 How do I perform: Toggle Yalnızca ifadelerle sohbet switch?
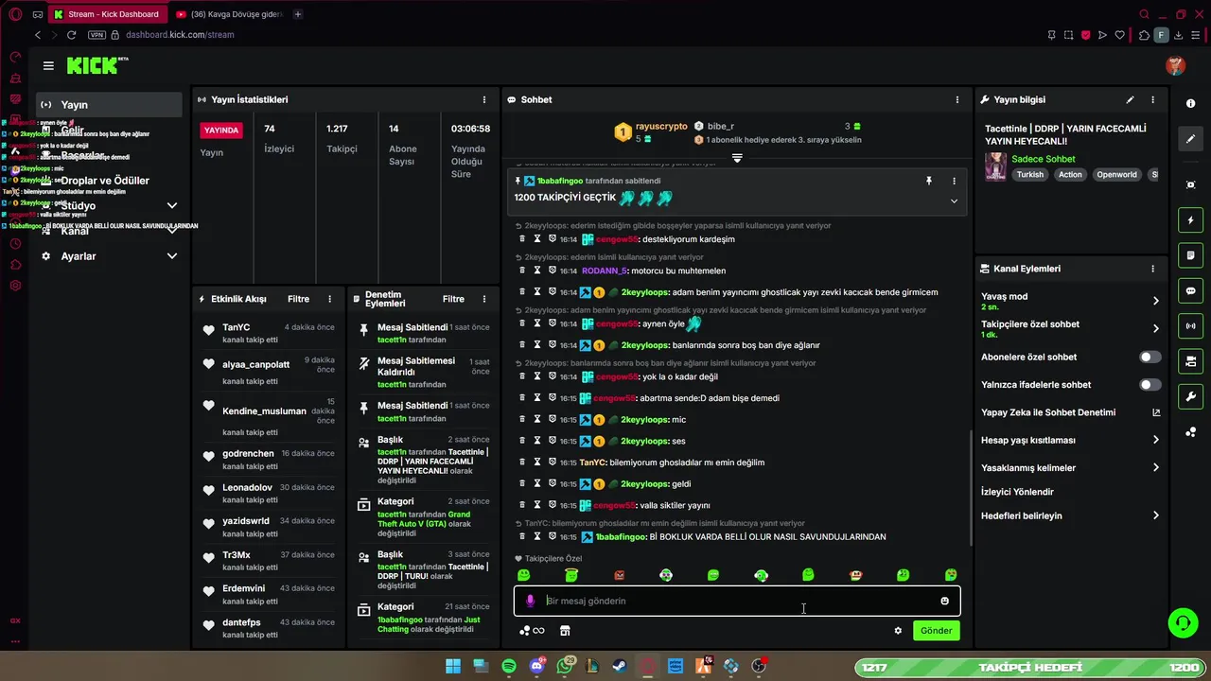pyautogui.click(x=1150, y=385)
